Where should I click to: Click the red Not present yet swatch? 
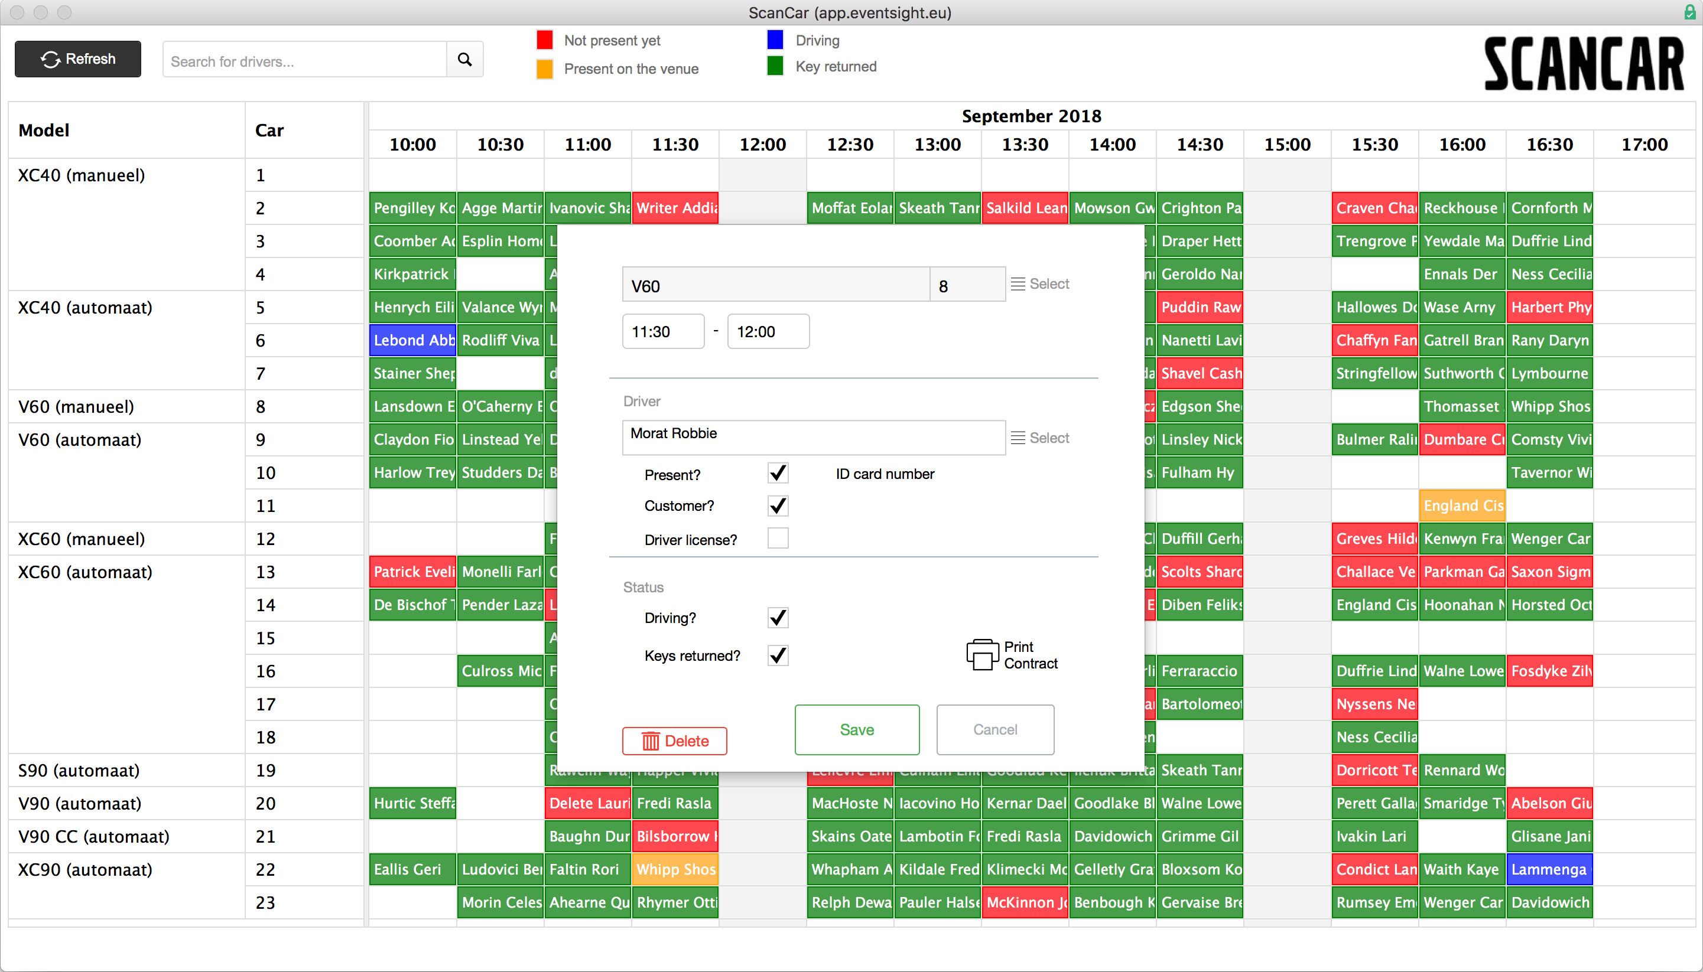545,40
